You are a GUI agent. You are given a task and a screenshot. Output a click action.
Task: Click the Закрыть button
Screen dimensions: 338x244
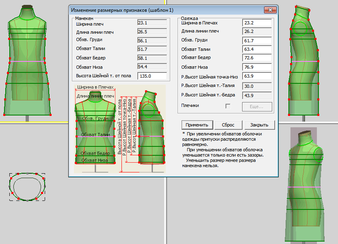tap(259, 125)
